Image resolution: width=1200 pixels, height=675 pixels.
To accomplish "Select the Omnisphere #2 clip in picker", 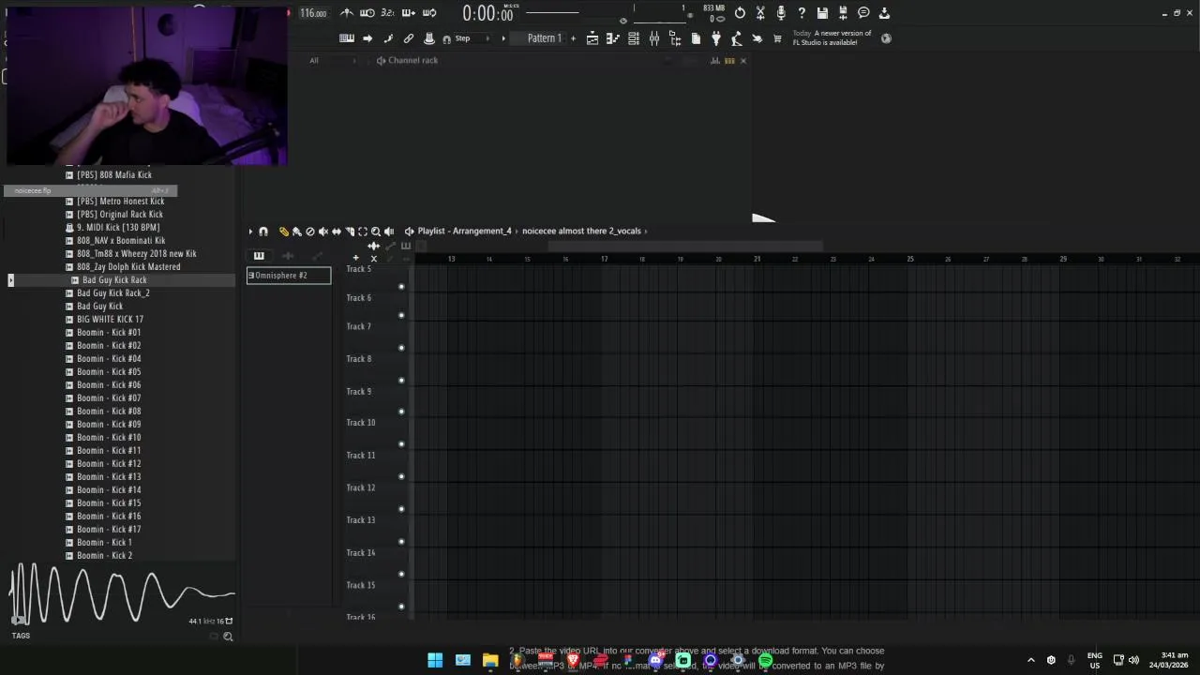I will pyautogui.click(x=289, y=276).
